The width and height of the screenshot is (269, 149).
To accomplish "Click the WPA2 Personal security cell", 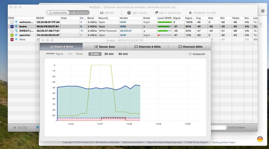I will (x=108, y=31).
